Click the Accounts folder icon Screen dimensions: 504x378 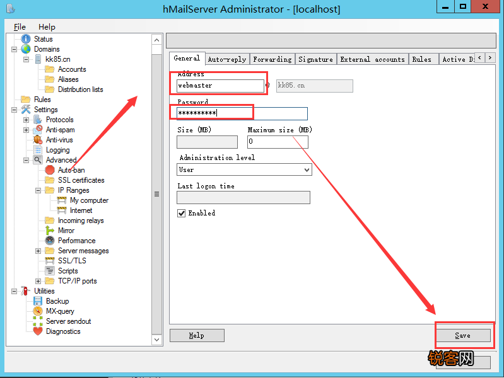tap(50, 69)
